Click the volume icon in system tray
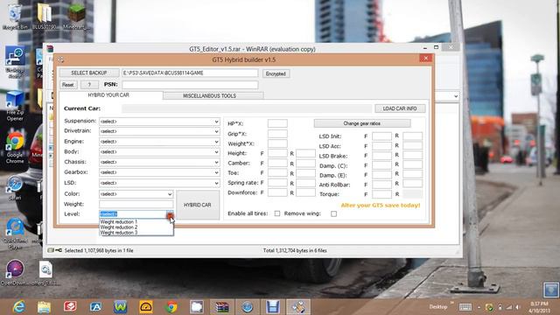The height and width of the screenshot is (315, 560). point(517,307)
